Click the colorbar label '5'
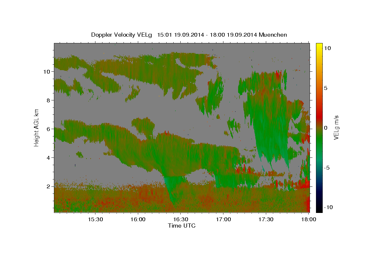The image size is (383, 255). point(326,88)
